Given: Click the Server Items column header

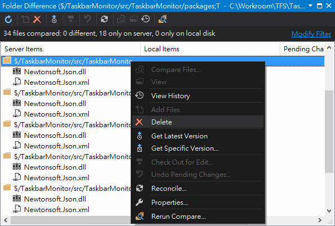Looking at the screenshot, I should [70, 49].
